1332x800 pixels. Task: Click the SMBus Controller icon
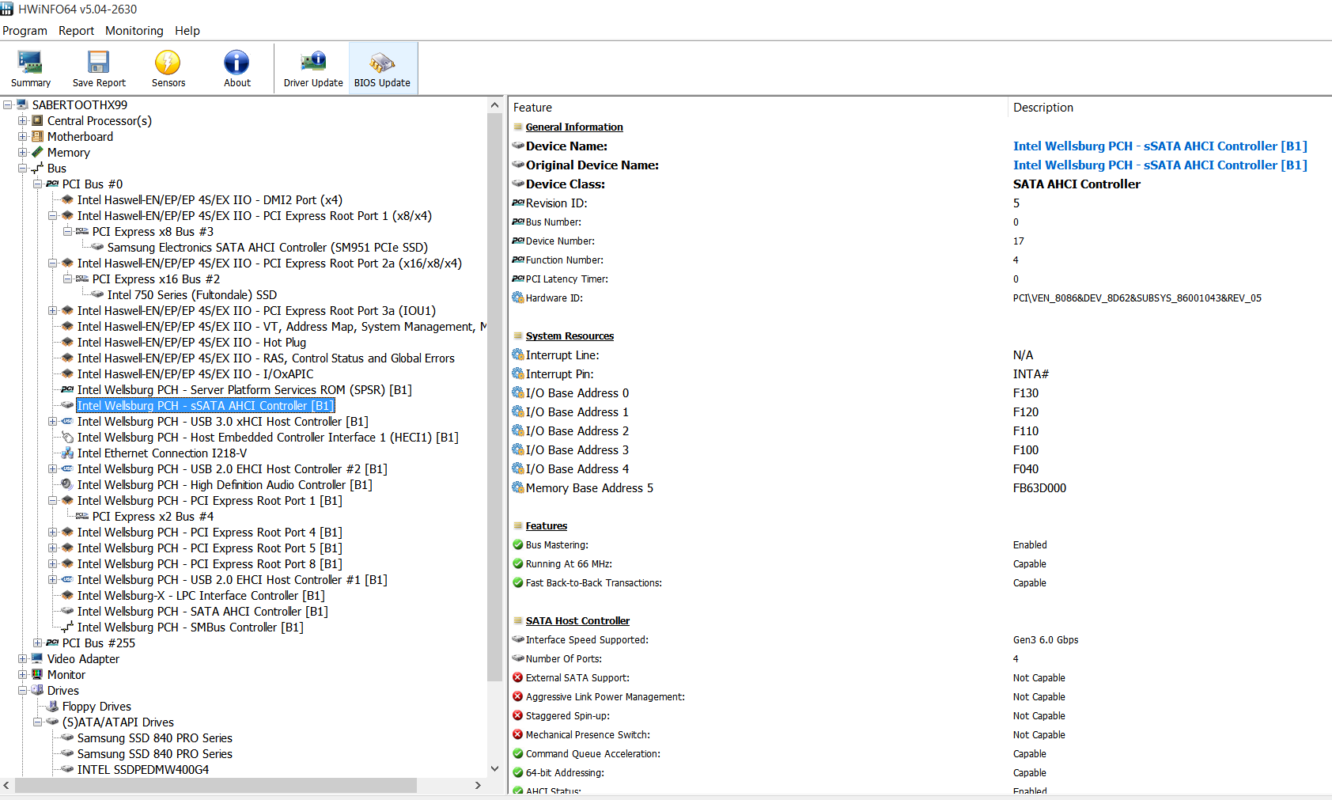(67, 627)
